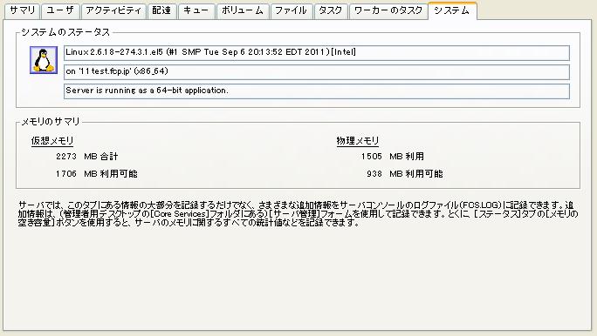The width and height of the screenshot is (597, 336).
Task: Click the 64-bit application status field
Action: pos(317,91)
